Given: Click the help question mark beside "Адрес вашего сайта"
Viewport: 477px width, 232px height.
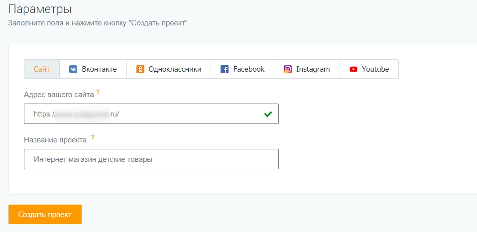Looking at the screenshot, I should [98, 92].
